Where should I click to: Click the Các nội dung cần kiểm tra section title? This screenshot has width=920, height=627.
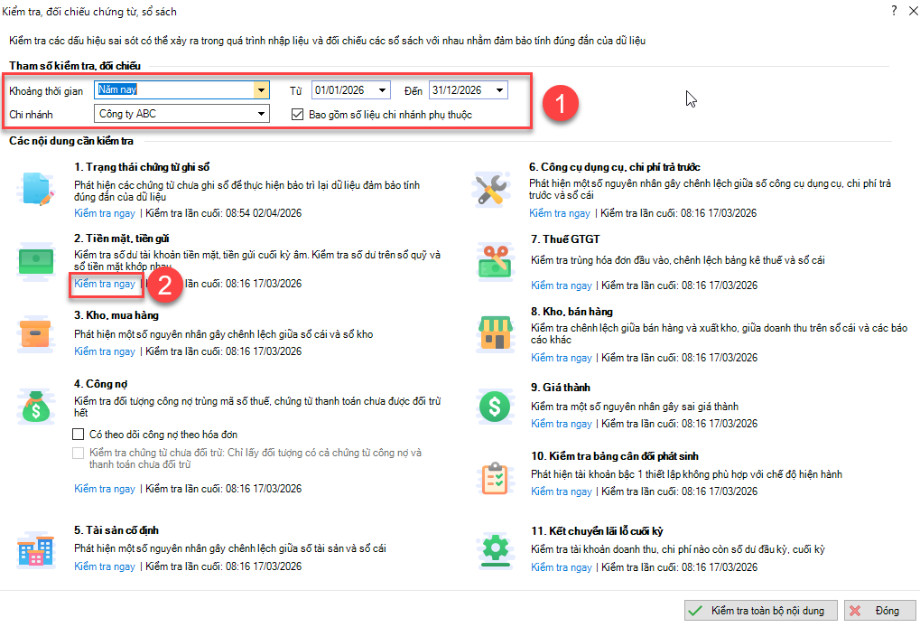[71, 141]
